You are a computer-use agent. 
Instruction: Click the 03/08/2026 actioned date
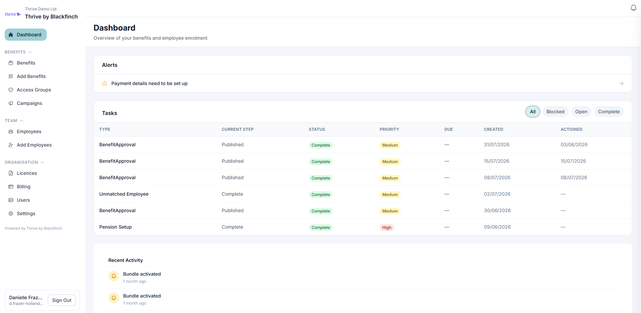(x=574, y=145)
